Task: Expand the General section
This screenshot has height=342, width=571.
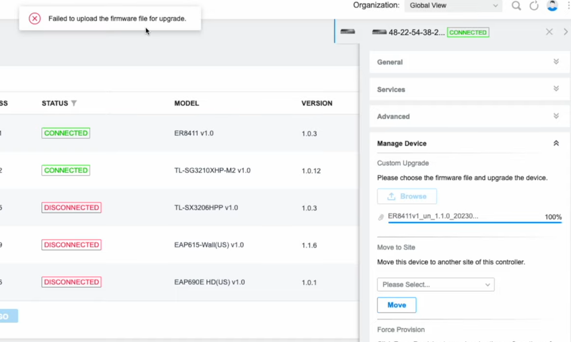Action: click(x=469, y=62)
